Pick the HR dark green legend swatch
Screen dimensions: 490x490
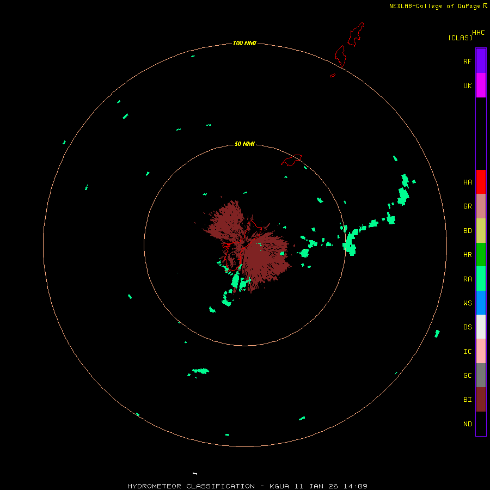(481, 255)
